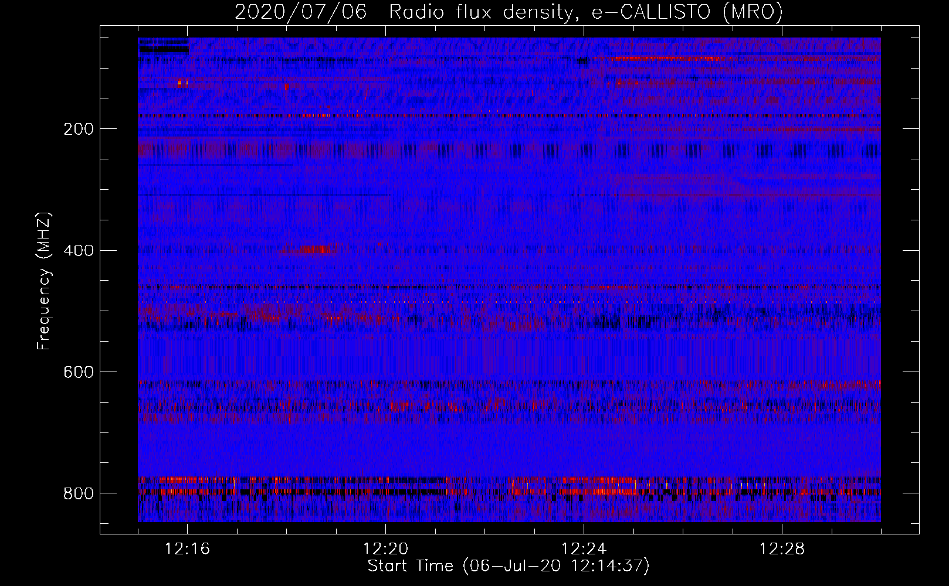Click the 'Frequency (MHZ)' y-axis label

44,281
